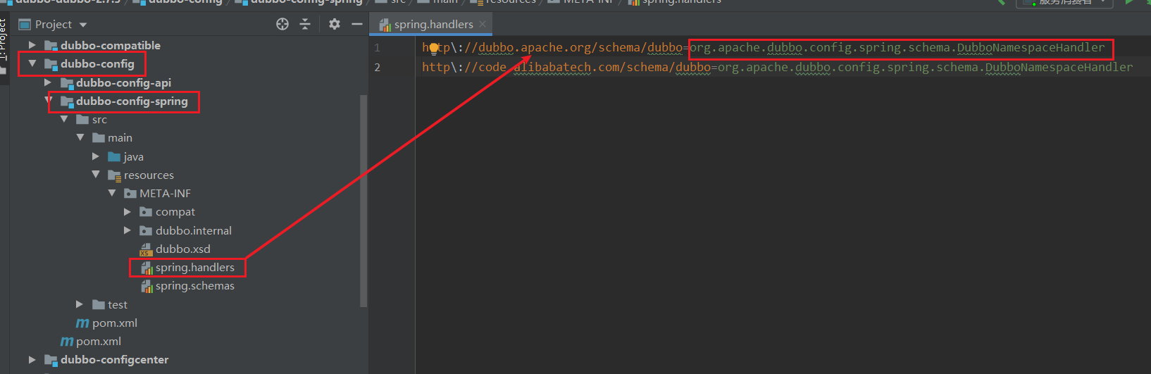Click the dubbo.xsd file icon

coord(146,249)
